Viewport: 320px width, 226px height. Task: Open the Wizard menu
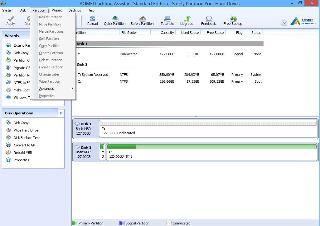57,10
